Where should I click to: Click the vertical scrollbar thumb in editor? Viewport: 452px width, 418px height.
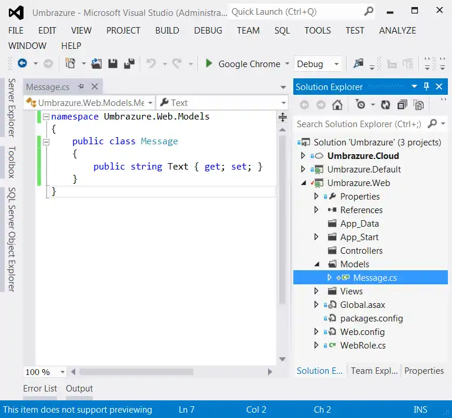pyautogui.click(x=282, y=220)
